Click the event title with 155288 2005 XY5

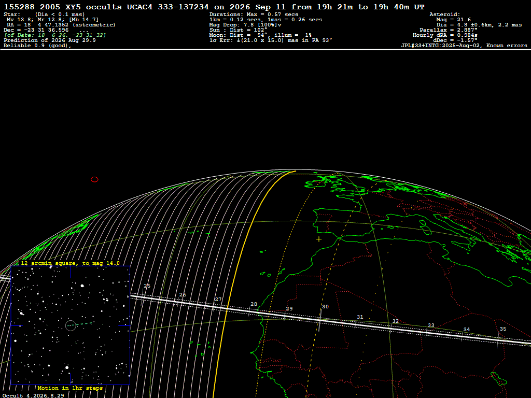214,7
